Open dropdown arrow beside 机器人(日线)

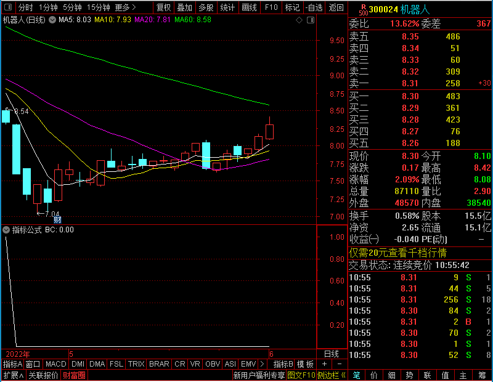[x=52, y=20]
